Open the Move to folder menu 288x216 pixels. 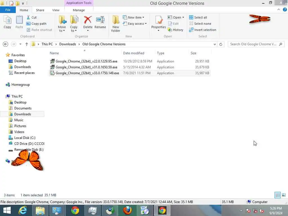(62, 24)
